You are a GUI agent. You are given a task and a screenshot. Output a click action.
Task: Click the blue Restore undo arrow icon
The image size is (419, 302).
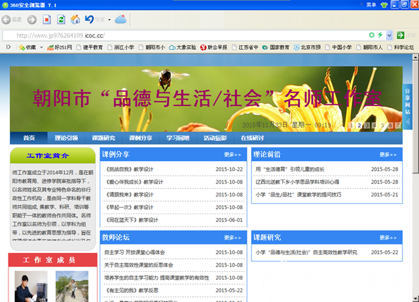[90, 20]
